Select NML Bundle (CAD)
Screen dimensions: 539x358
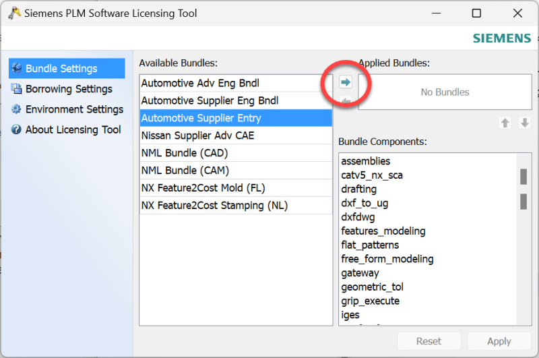point(236,153)
